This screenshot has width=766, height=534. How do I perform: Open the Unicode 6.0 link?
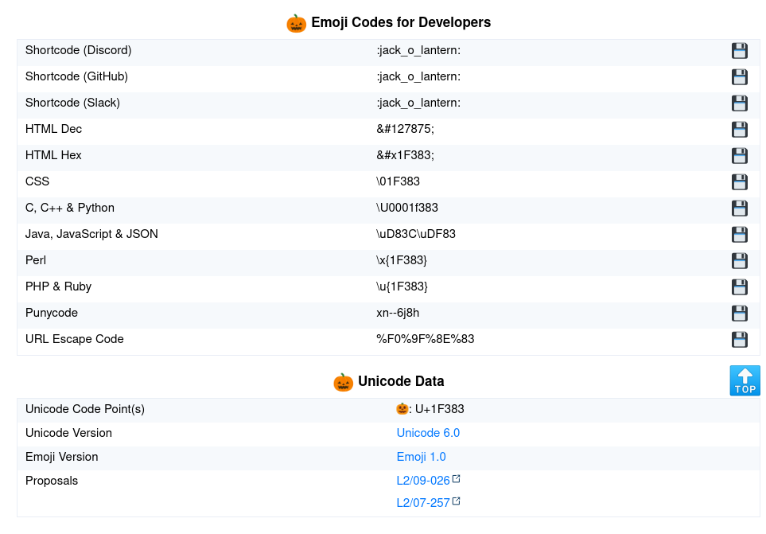click(x=428, y=433)
